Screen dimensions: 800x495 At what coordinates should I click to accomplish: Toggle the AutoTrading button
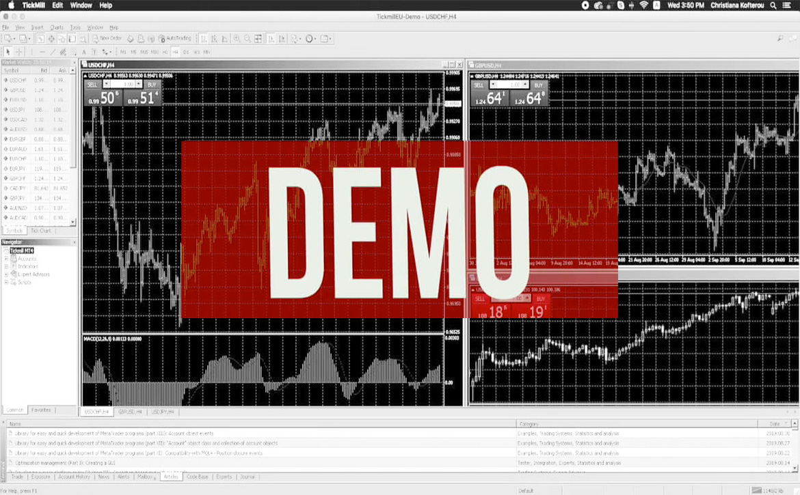coord(175,39)
